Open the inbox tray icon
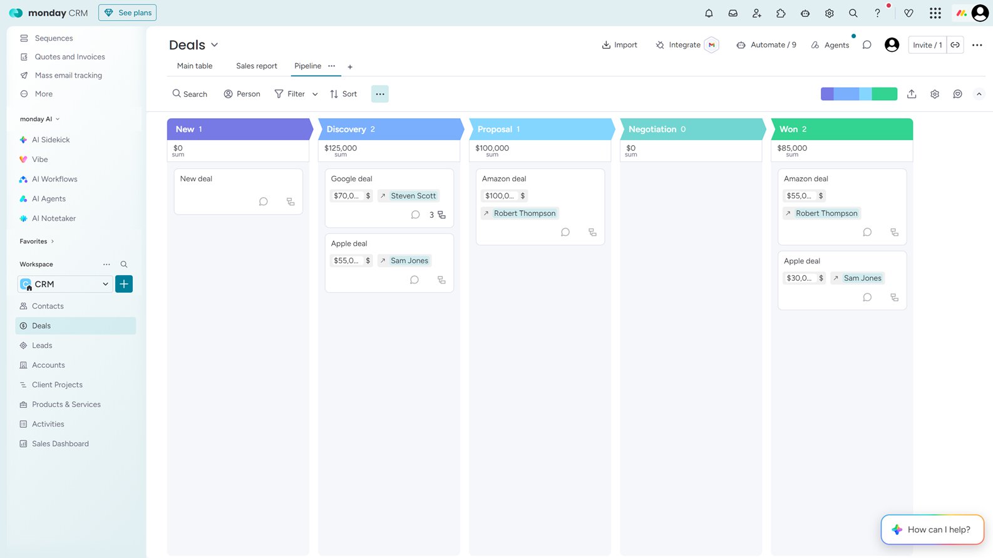 click(733, 13)
